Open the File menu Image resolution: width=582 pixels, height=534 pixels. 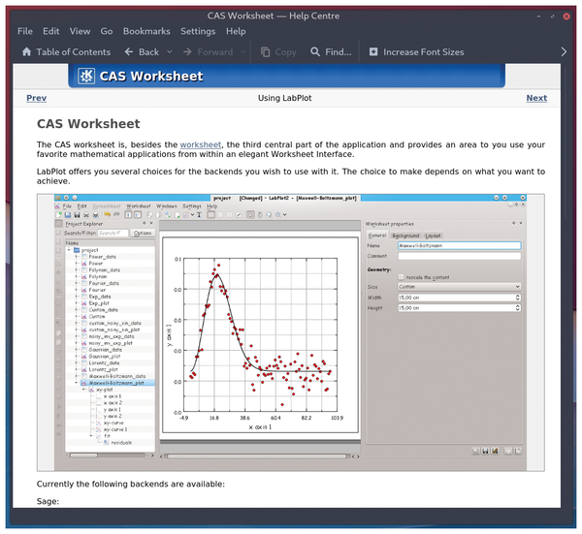tap(25, 31)
